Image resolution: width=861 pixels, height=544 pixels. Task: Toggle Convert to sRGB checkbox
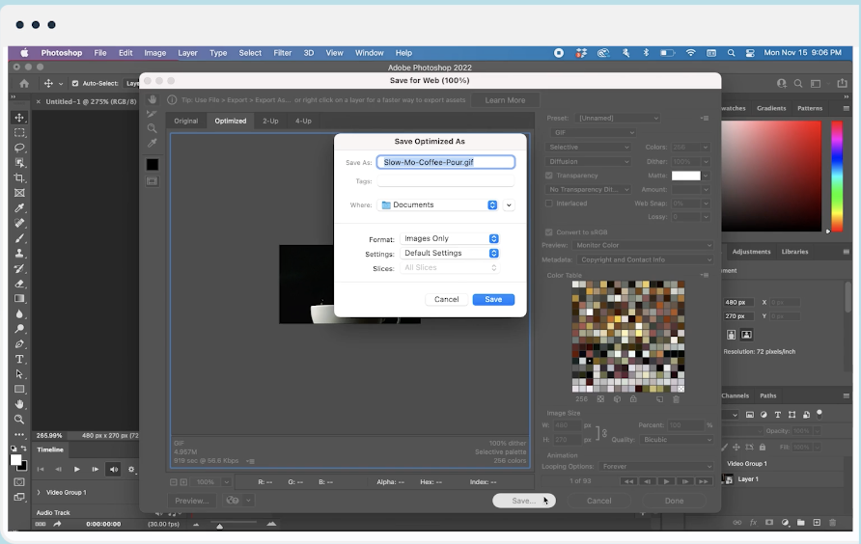tap(548, 232)
